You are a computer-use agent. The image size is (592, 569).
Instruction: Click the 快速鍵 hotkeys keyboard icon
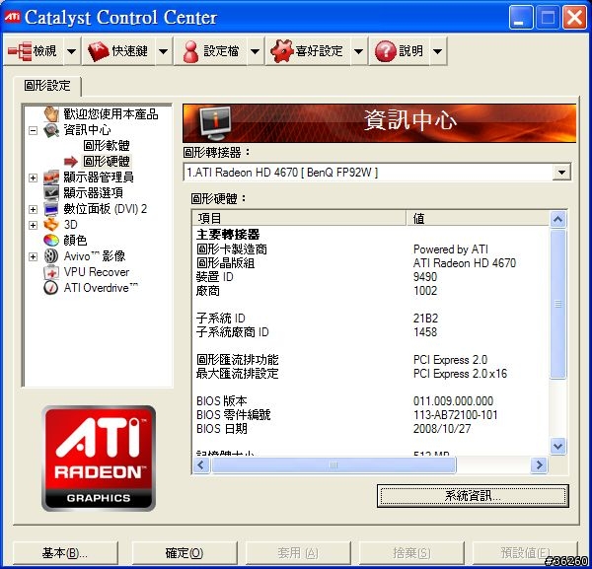point(98,51)
